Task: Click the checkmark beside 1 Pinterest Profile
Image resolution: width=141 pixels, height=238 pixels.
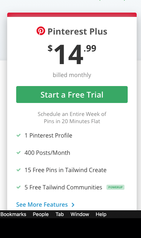Action: (x=18, y=135)
